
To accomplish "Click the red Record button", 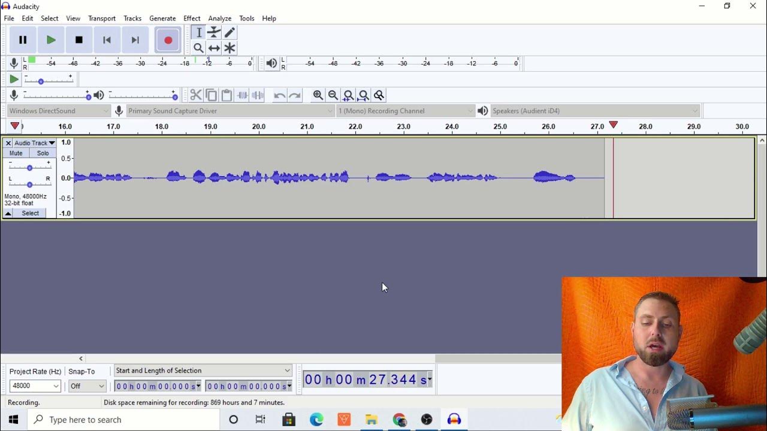I will [168, 40].
